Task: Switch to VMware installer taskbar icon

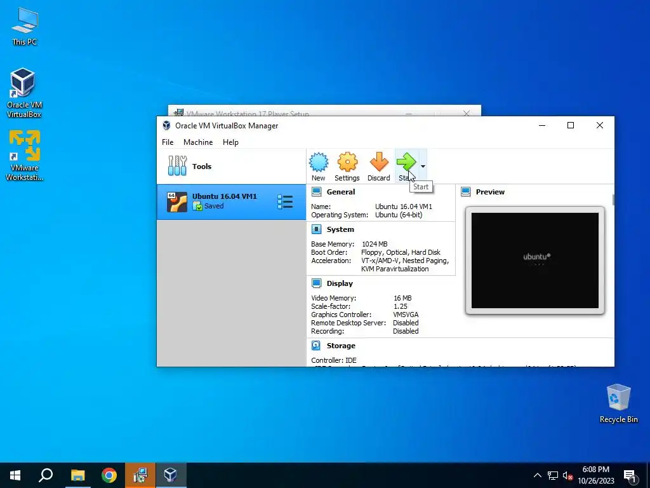Action: tap(140, 475)
